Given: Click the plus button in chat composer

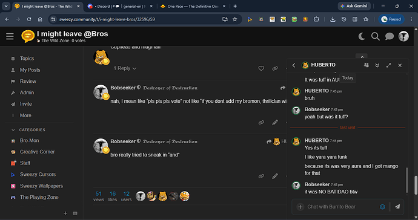Looking at the screenshot, I should point(300,207).
